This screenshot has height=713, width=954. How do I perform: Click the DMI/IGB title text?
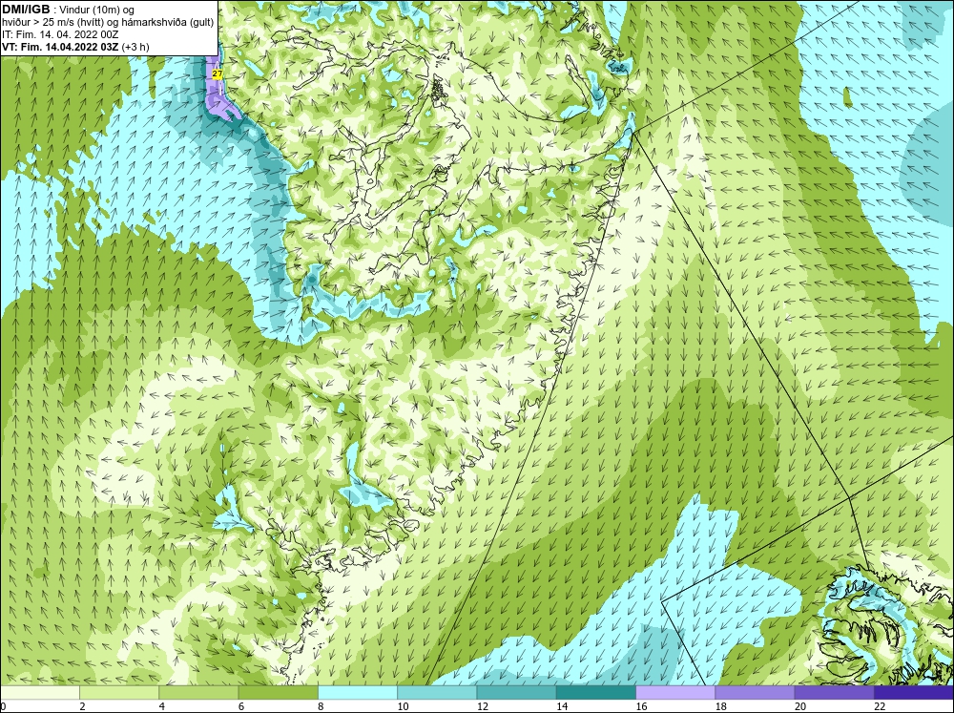(x=26, y=10)
